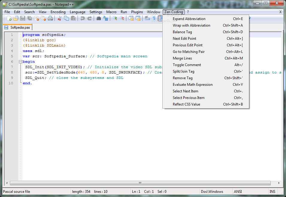This screenshot has width=286, height=197.
Task: Toggle the Word Wrap toolbar icon
Action: pyautogui.click(x=147, y=19)
